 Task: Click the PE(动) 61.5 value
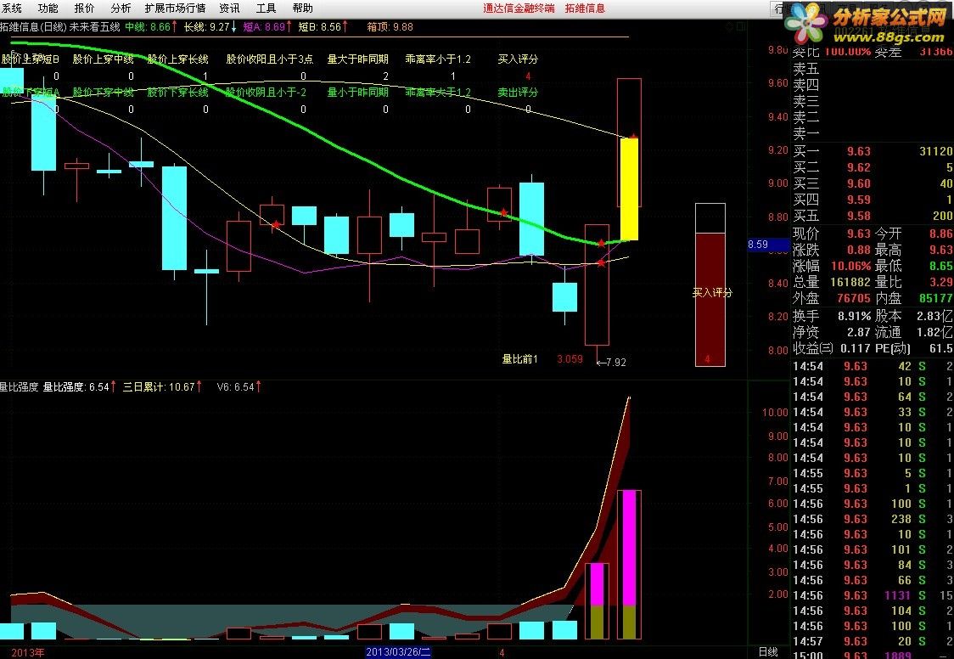click(940, 348)
